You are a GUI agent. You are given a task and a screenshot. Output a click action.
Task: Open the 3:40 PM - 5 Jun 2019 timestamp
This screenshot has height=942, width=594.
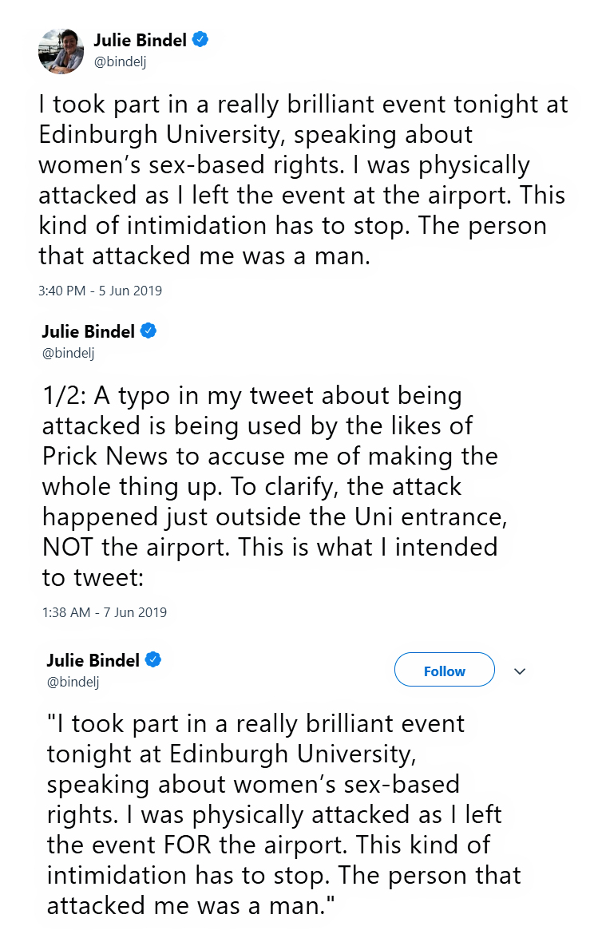click(101, 291)
